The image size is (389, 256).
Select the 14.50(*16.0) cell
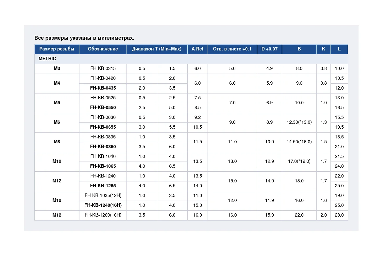pos(299,142)
